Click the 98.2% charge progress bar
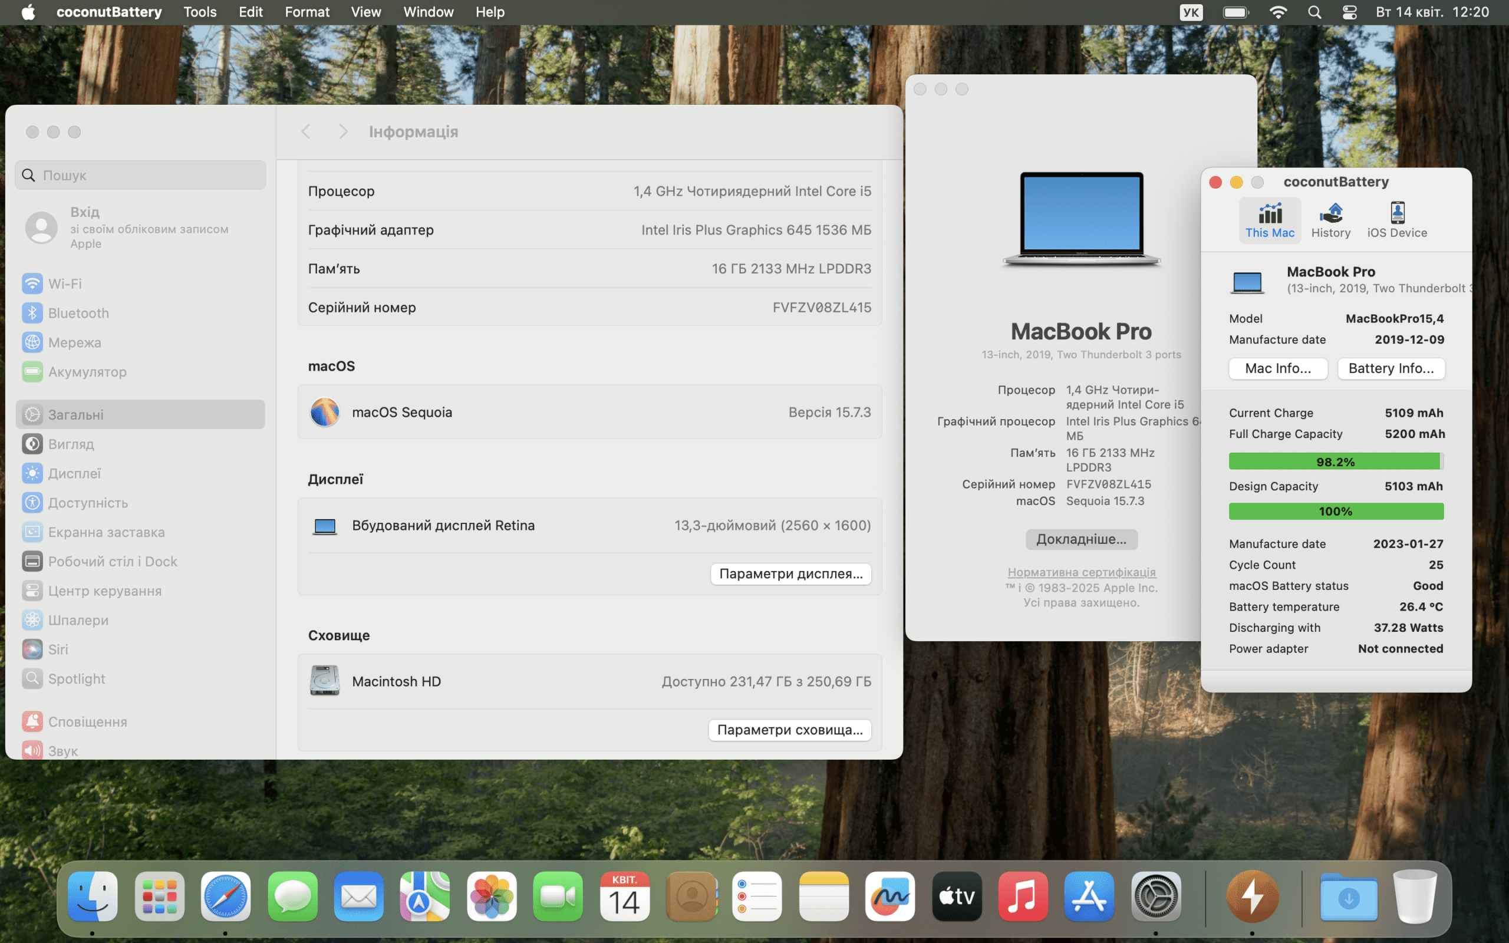Screen dimensions: 1509x943 [1336, 461]
